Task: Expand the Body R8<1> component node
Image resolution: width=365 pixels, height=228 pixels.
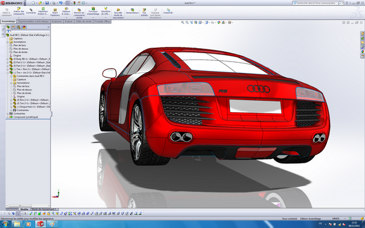Action: tap(8, 59)
